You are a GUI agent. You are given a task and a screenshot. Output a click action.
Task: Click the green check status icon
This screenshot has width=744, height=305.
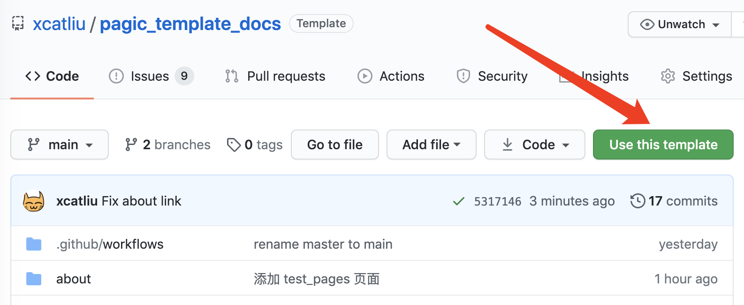click(x=459, y=201)
